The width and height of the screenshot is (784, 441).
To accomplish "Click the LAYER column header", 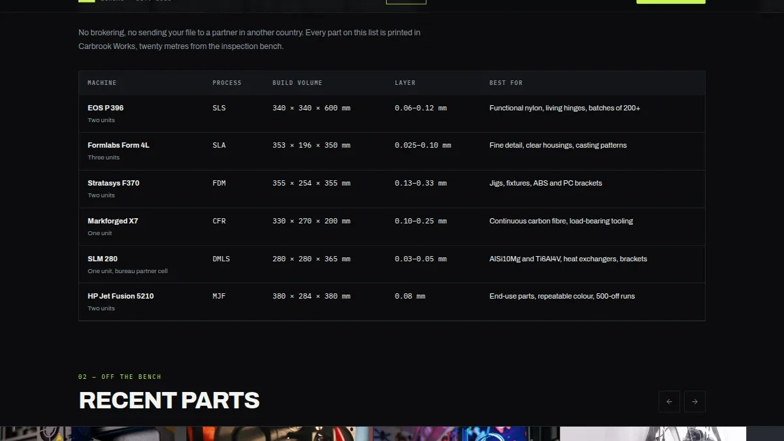I will [405, 83].
